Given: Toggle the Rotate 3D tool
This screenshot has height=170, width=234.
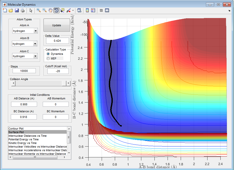Looking at the screenshot, I should [56, 11].
